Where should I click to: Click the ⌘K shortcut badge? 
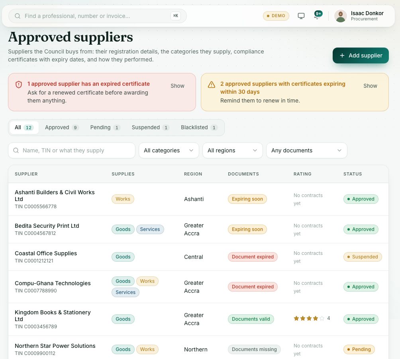(x=176, y=16)
